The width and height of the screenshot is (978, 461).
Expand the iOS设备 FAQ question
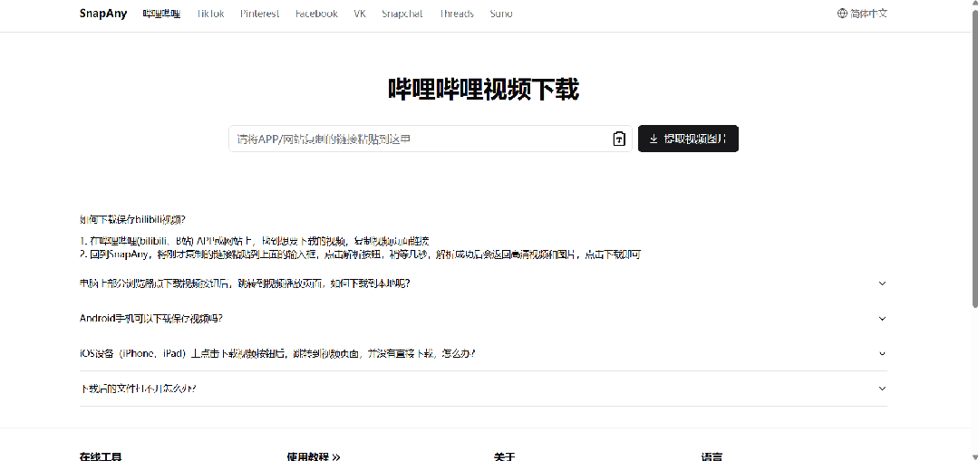point(483,353)
